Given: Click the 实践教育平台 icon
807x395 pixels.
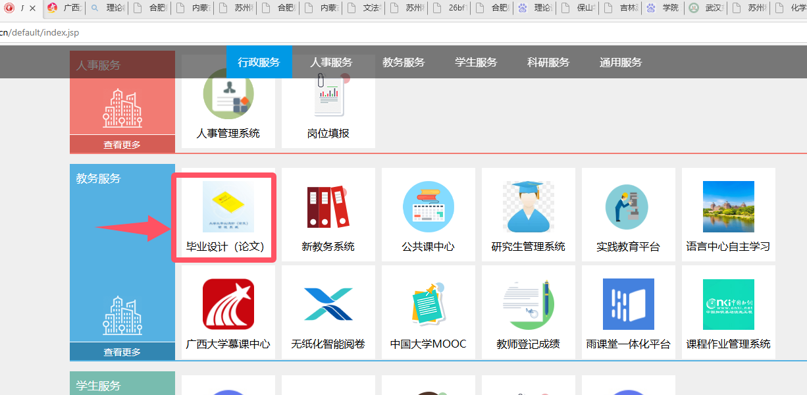Looking at the screenshot, I should (x=628, y=207).
